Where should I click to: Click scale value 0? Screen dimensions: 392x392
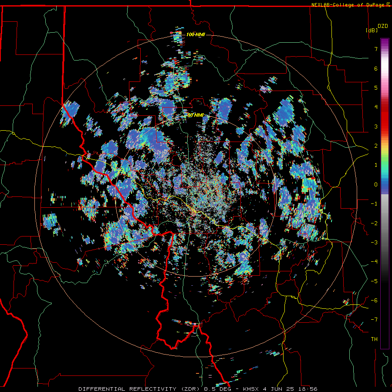tap(376, 185)
